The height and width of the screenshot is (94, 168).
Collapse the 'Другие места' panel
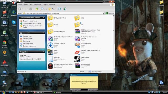pos(43,33)
